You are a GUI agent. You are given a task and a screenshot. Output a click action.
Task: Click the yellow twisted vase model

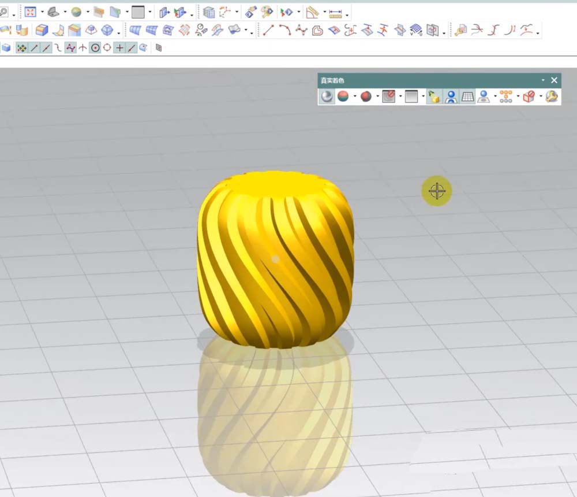pos(275,259)
